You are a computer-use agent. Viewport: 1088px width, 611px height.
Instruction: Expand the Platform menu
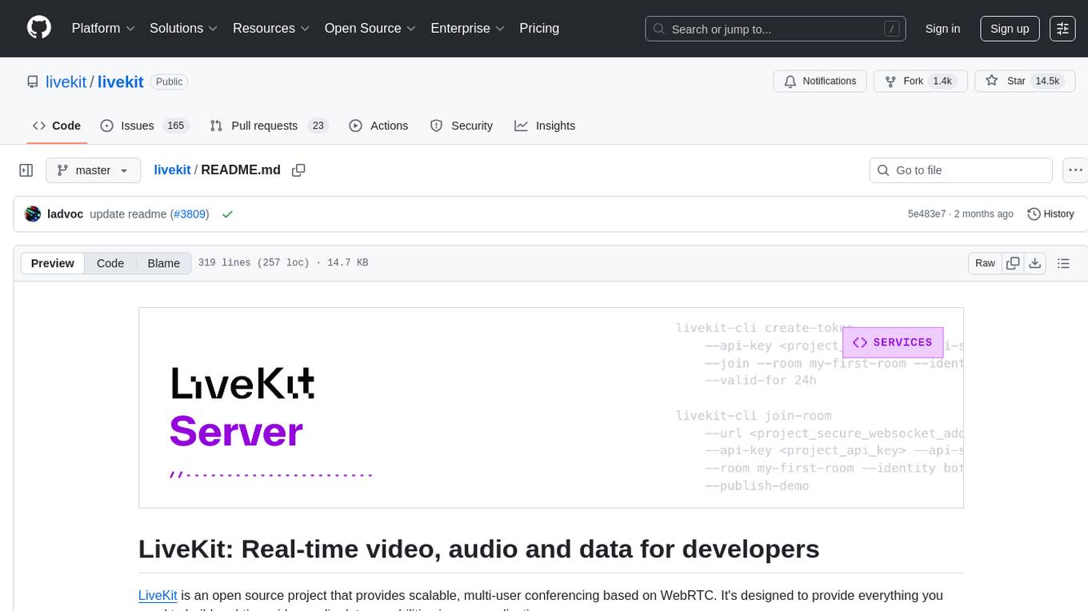[103, 28]
